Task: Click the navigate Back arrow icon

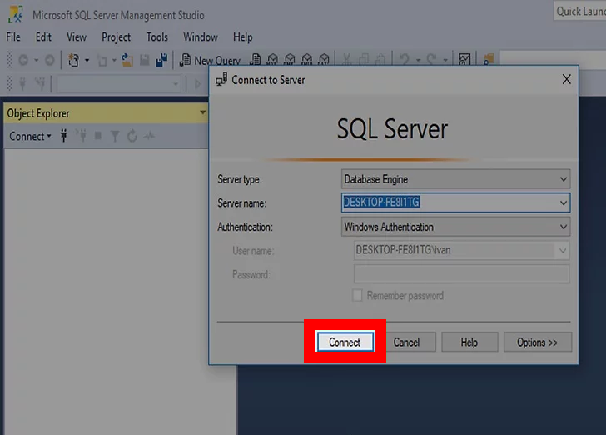Action: click(x=23, y=60)
